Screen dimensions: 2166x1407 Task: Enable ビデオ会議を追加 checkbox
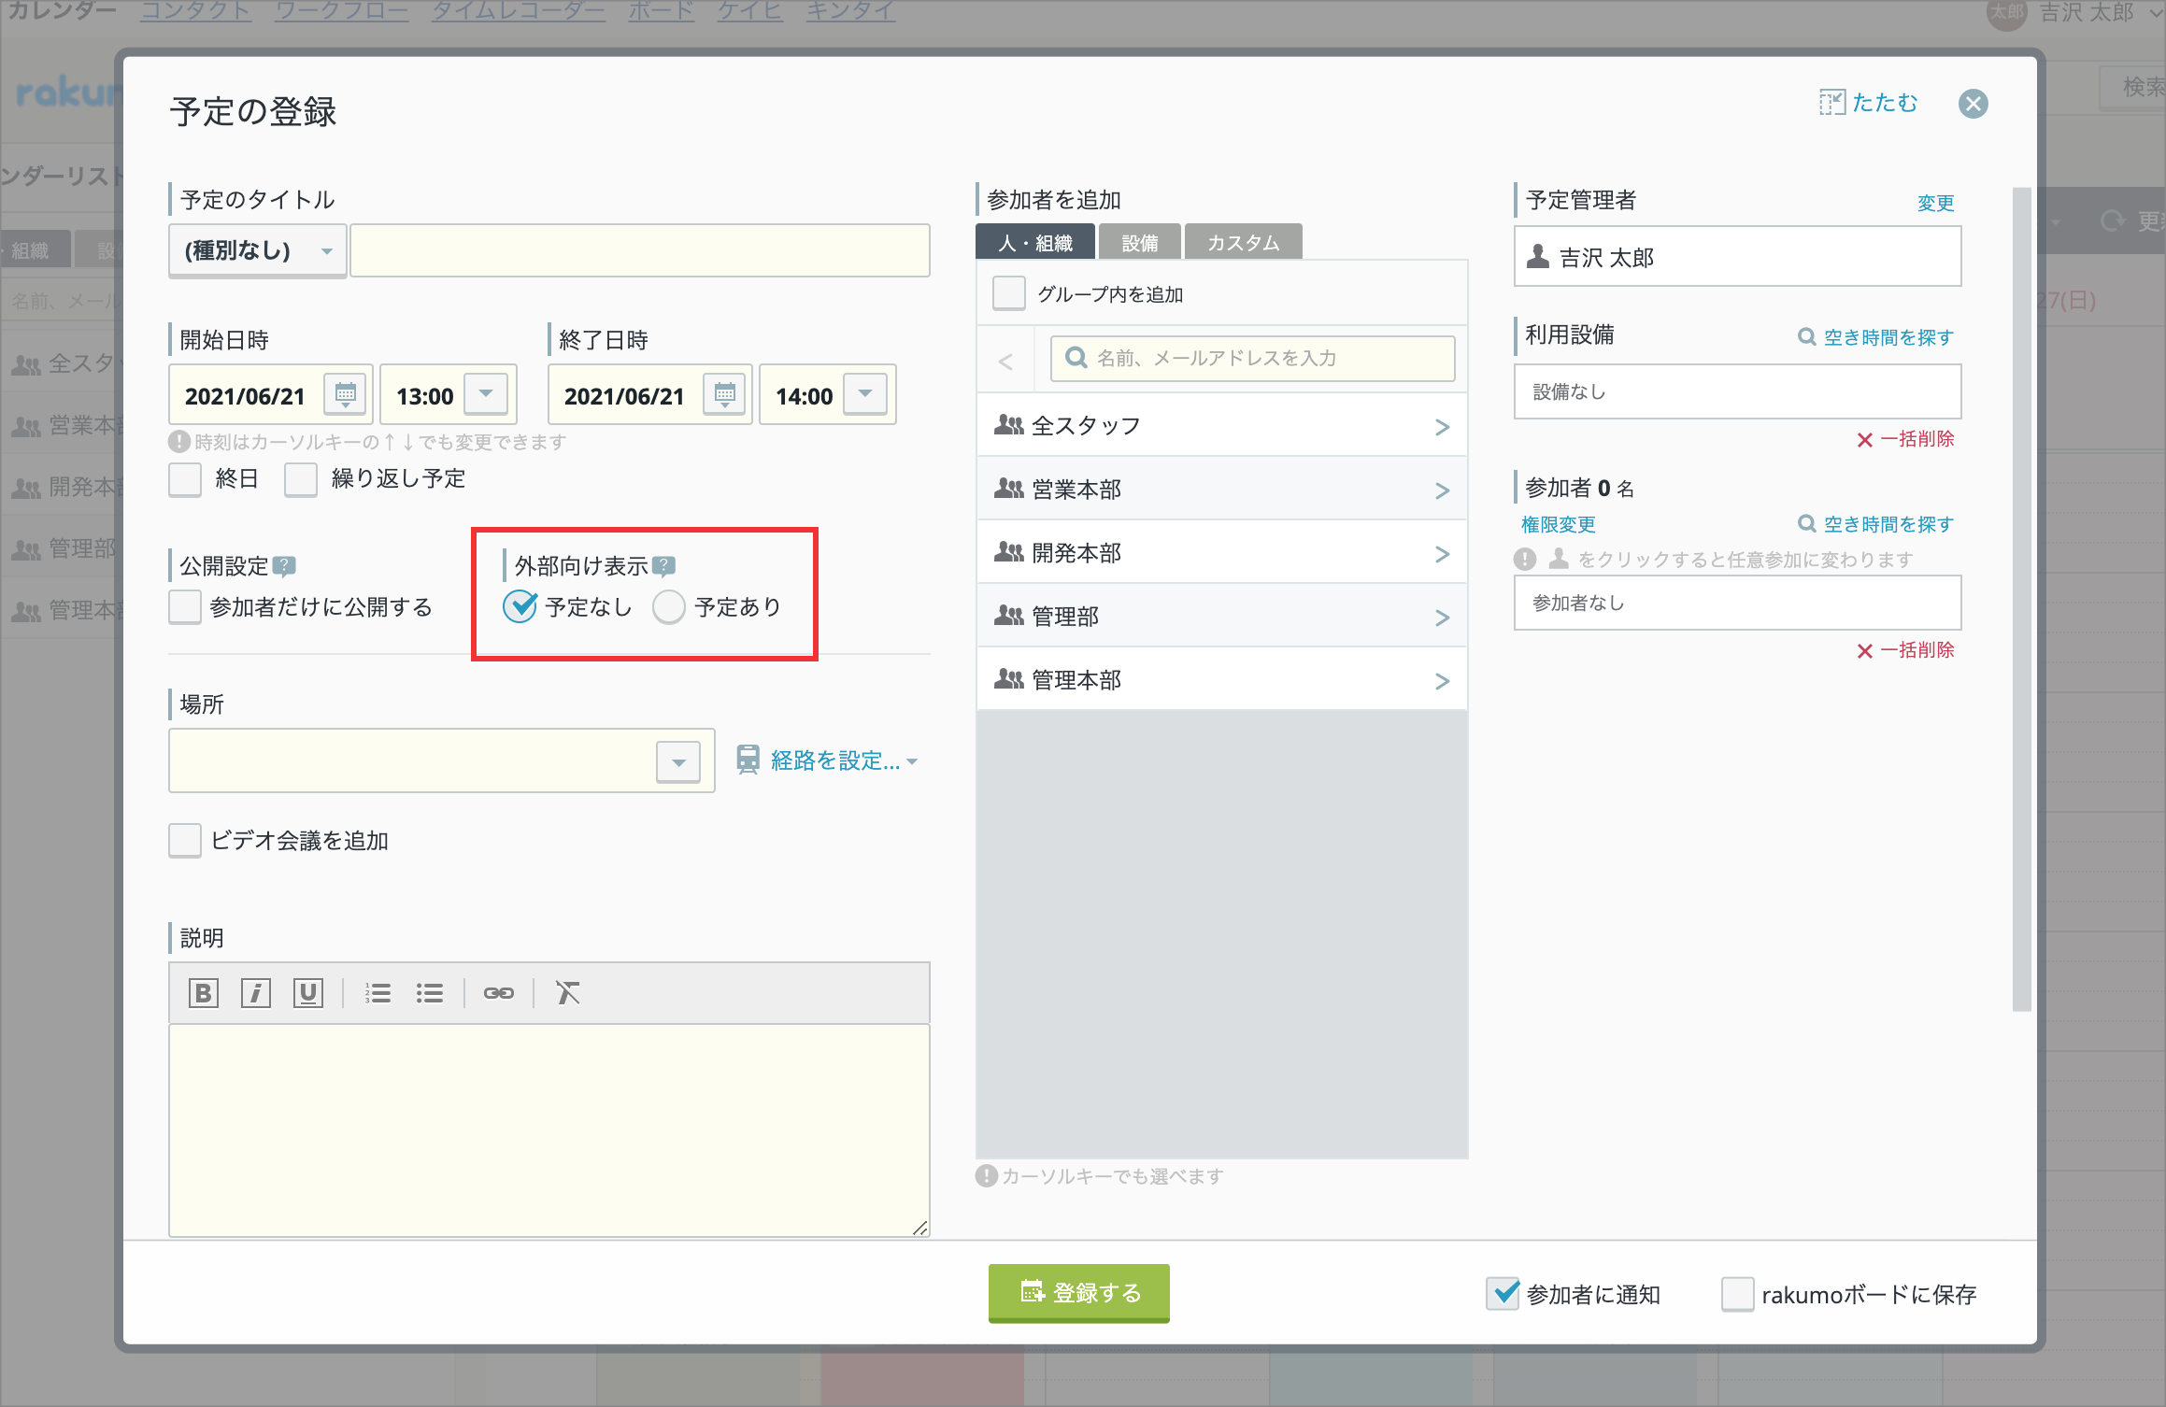coord(185,840)
